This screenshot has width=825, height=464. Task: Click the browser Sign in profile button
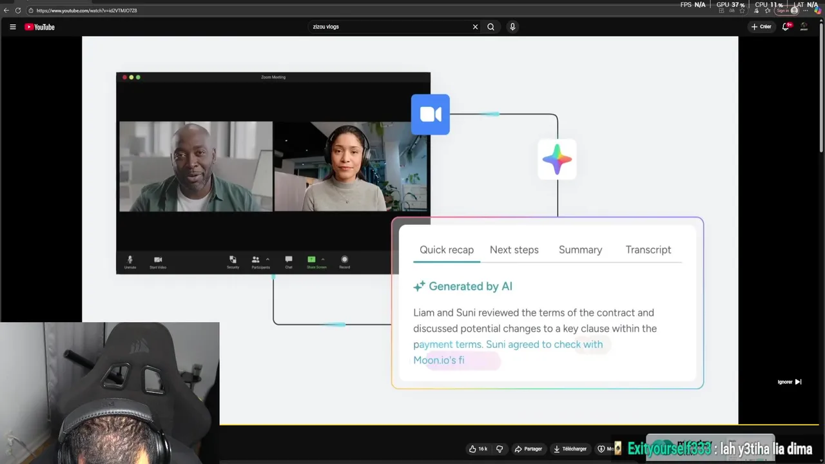click(x=786, y=10)
